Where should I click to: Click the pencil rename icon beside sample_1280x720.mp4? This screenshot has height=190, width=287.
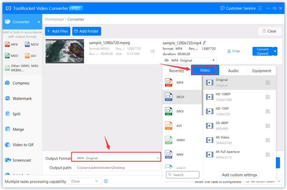[204, 43]
